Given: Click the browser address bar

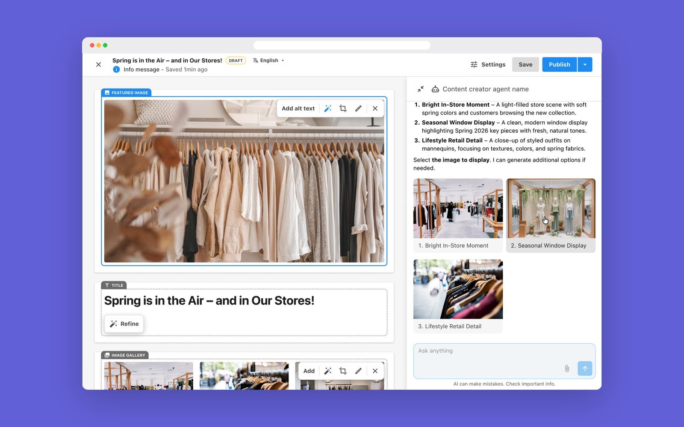Looking at the screenshot, I should 342,45.
